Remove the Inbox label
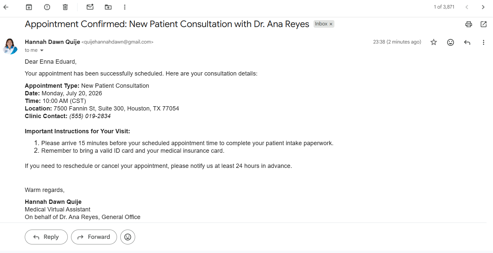Image resolution: width=493 pixels, height=253 pixels. pos(331,24)
